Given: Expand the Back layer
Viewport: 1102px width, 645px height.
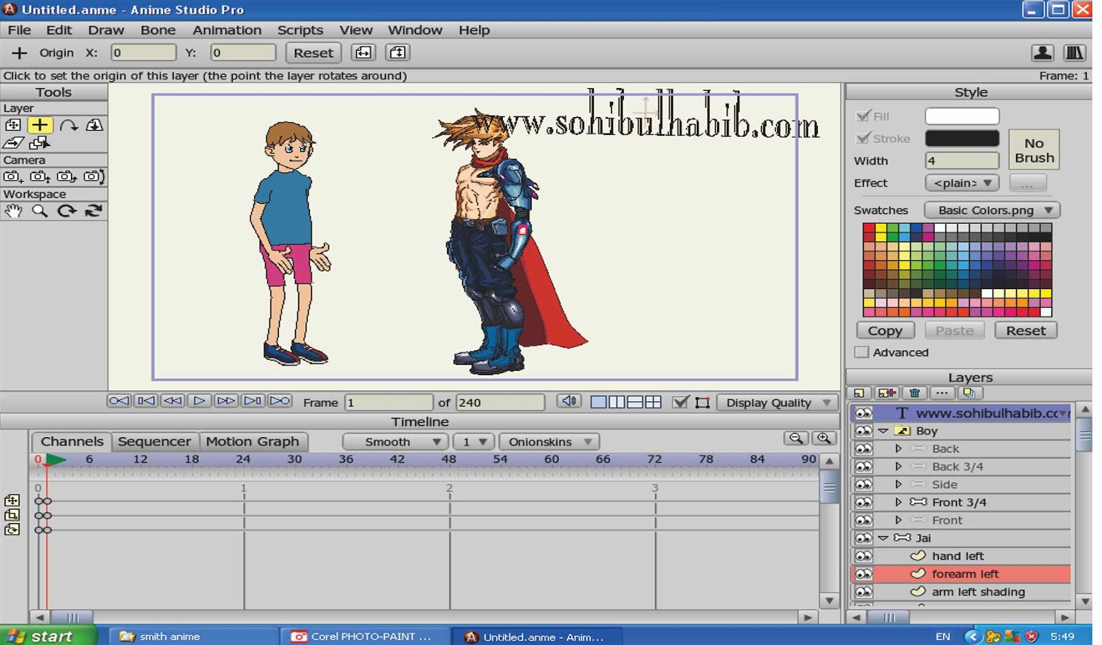Looking at the screenshot, I should [x=898, y=449].
